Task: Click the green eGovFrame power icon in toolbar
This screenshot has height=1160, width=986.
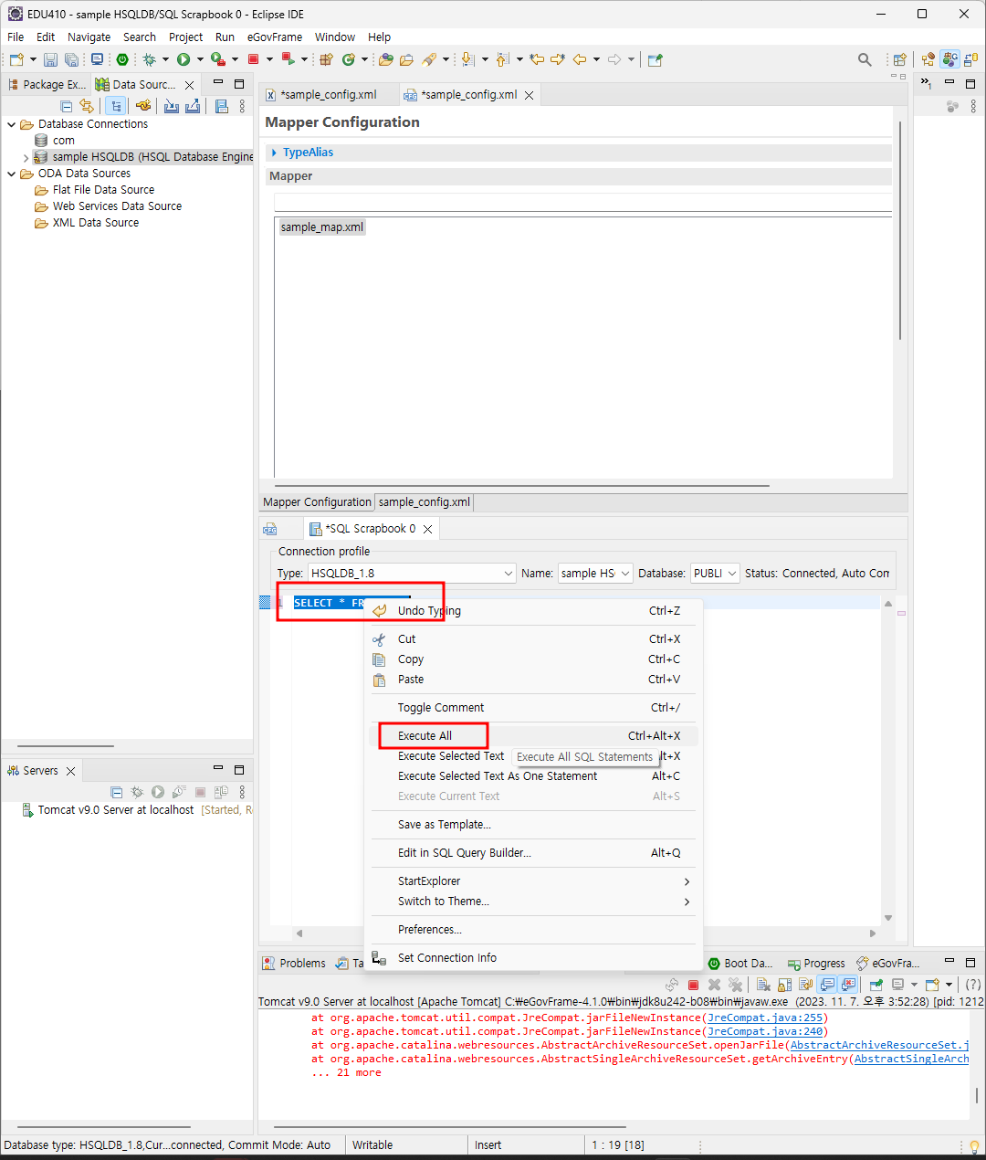Action: [122, 59]
